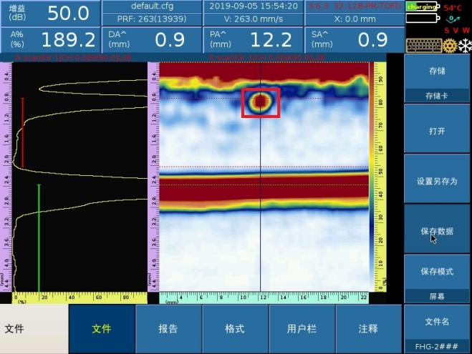The width and height of the screenshot is (472, 354).
Task: Open the 存储 storage location selector
Action: point(437,79)
